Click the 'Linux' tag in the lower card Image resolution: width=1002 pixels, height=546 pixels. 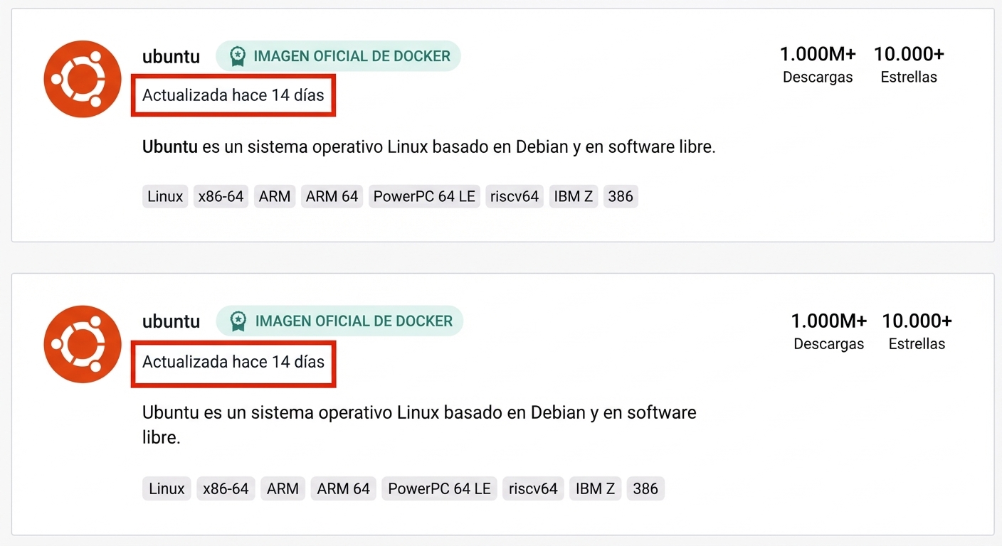click(167, 488)
